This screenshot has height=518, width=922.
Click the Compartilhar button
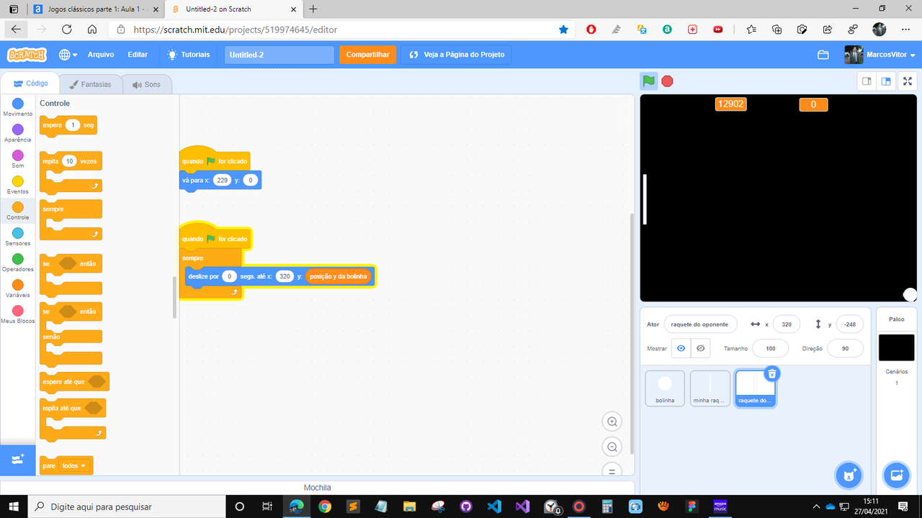click(x=367, y=55)
